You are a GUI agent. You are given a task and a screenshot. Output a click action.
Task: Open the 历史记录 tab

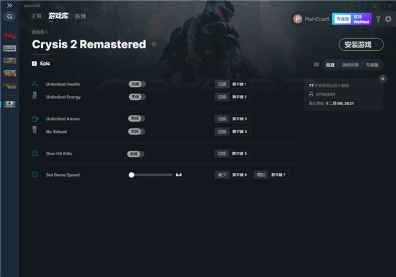[350, 65]
